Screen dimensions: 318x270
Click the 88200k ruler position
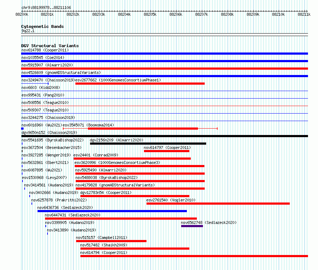(x=22, y=14)
